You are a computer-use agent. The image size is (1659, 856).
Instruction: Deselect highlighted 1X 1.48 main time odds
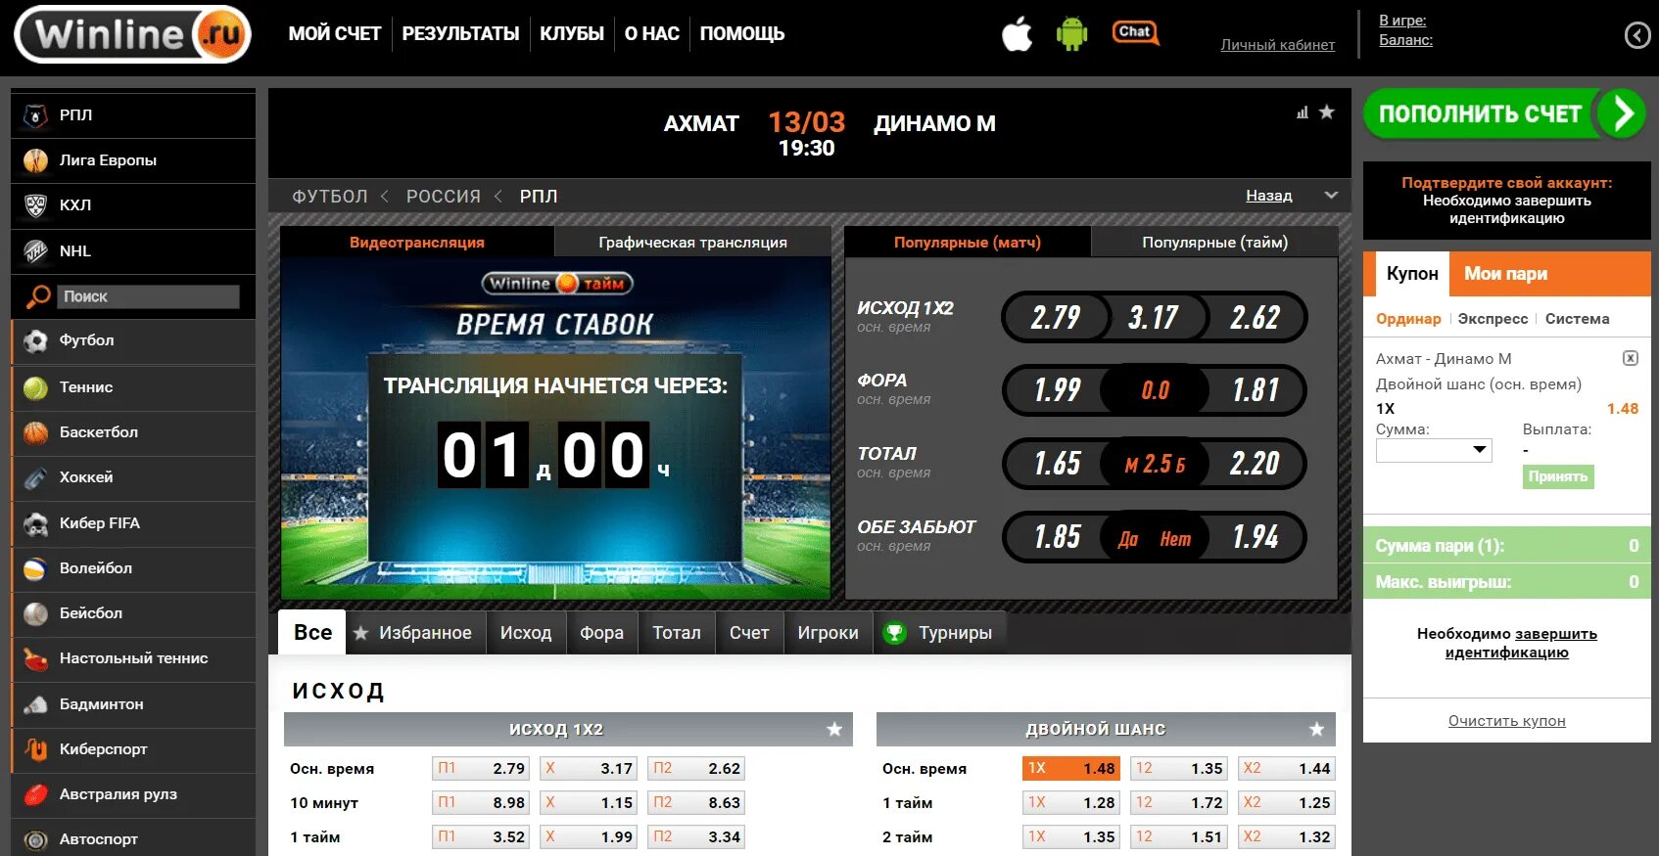pos(1070,769)
